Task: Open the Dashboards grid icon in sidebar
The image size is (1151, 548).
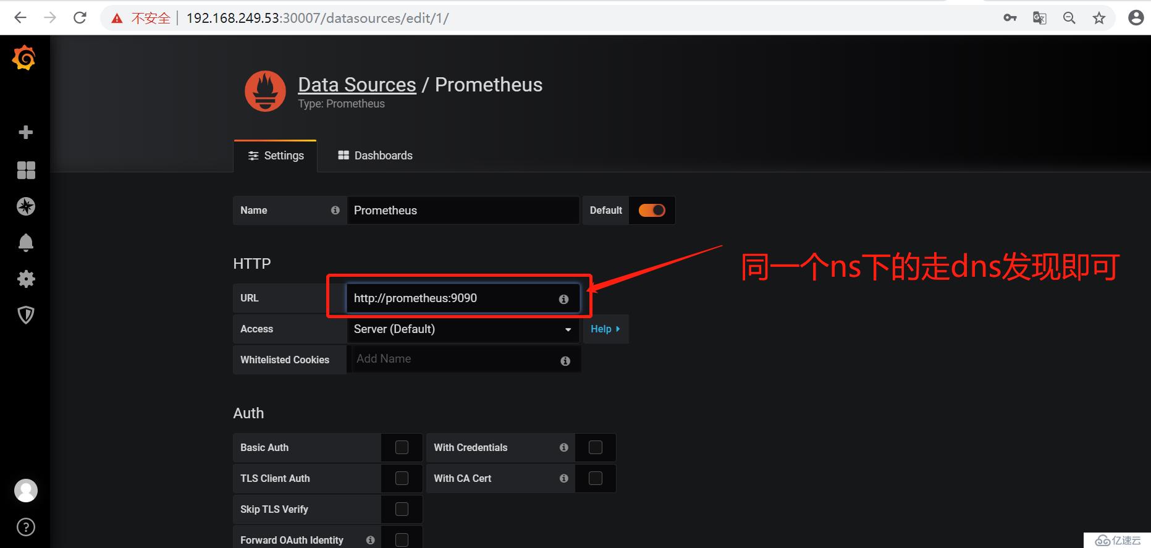Action: [x=26, y=170]
